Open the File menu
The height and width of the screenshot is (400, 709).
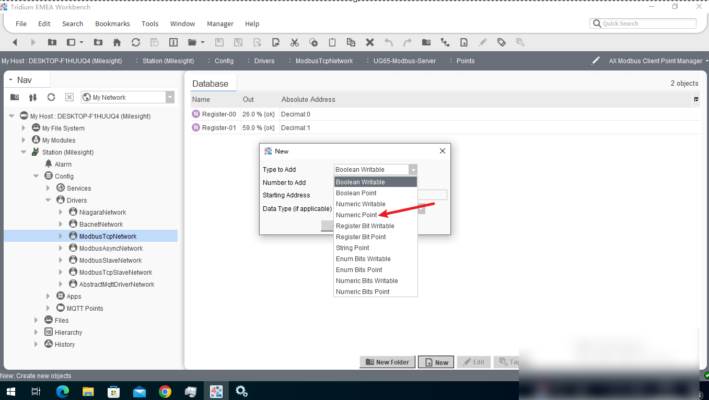tap(21, 23)
